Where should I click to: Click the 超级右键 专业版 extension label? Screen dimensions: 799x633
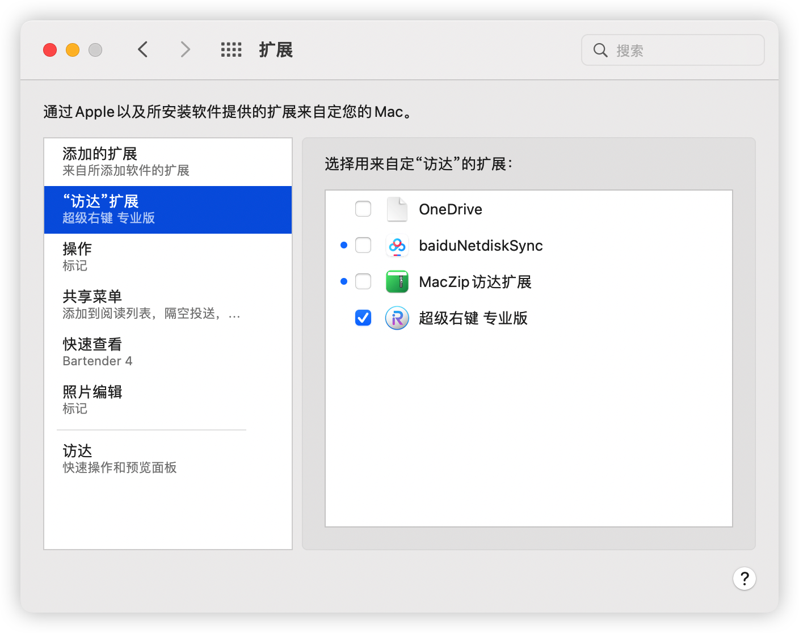click(x=473, y=318)
